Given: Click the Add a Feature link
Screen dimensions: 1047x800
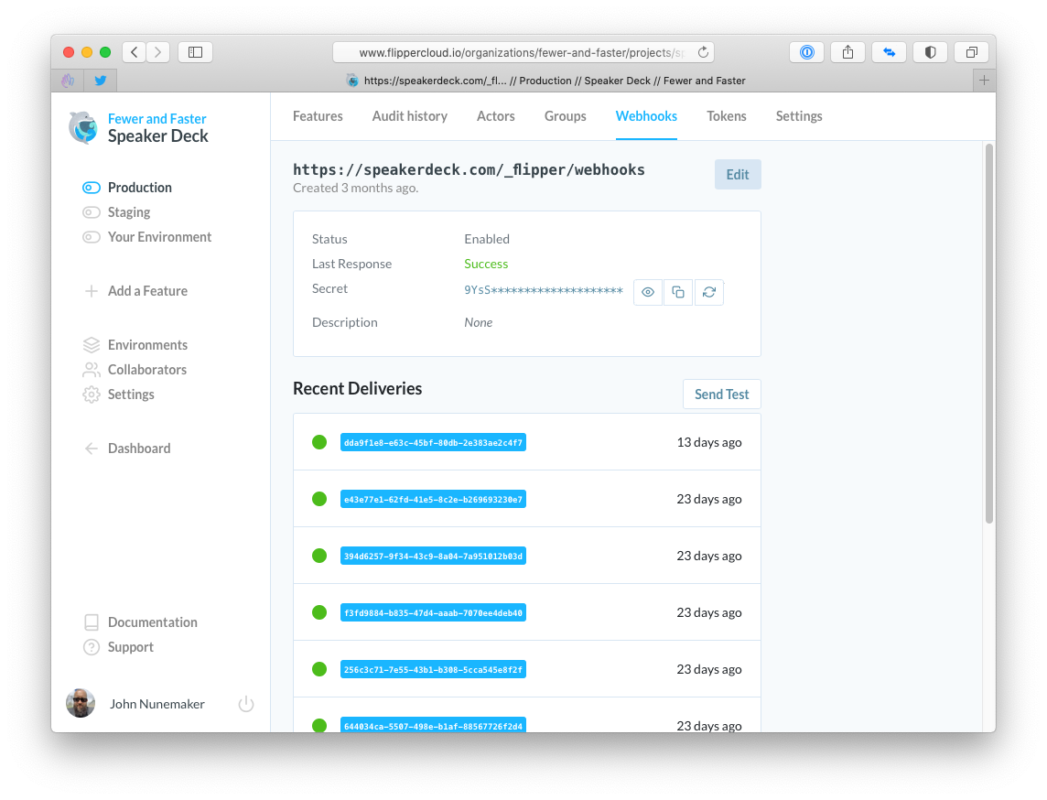Looking at the screenshot, I should [147, 291].
